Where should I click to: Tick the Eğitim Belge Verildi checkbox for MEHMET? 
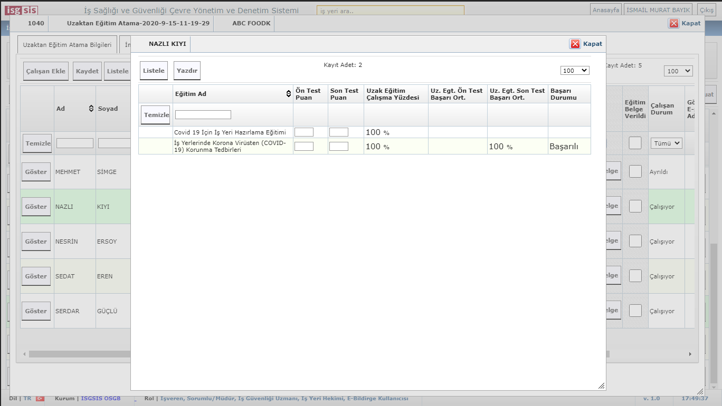635,171
